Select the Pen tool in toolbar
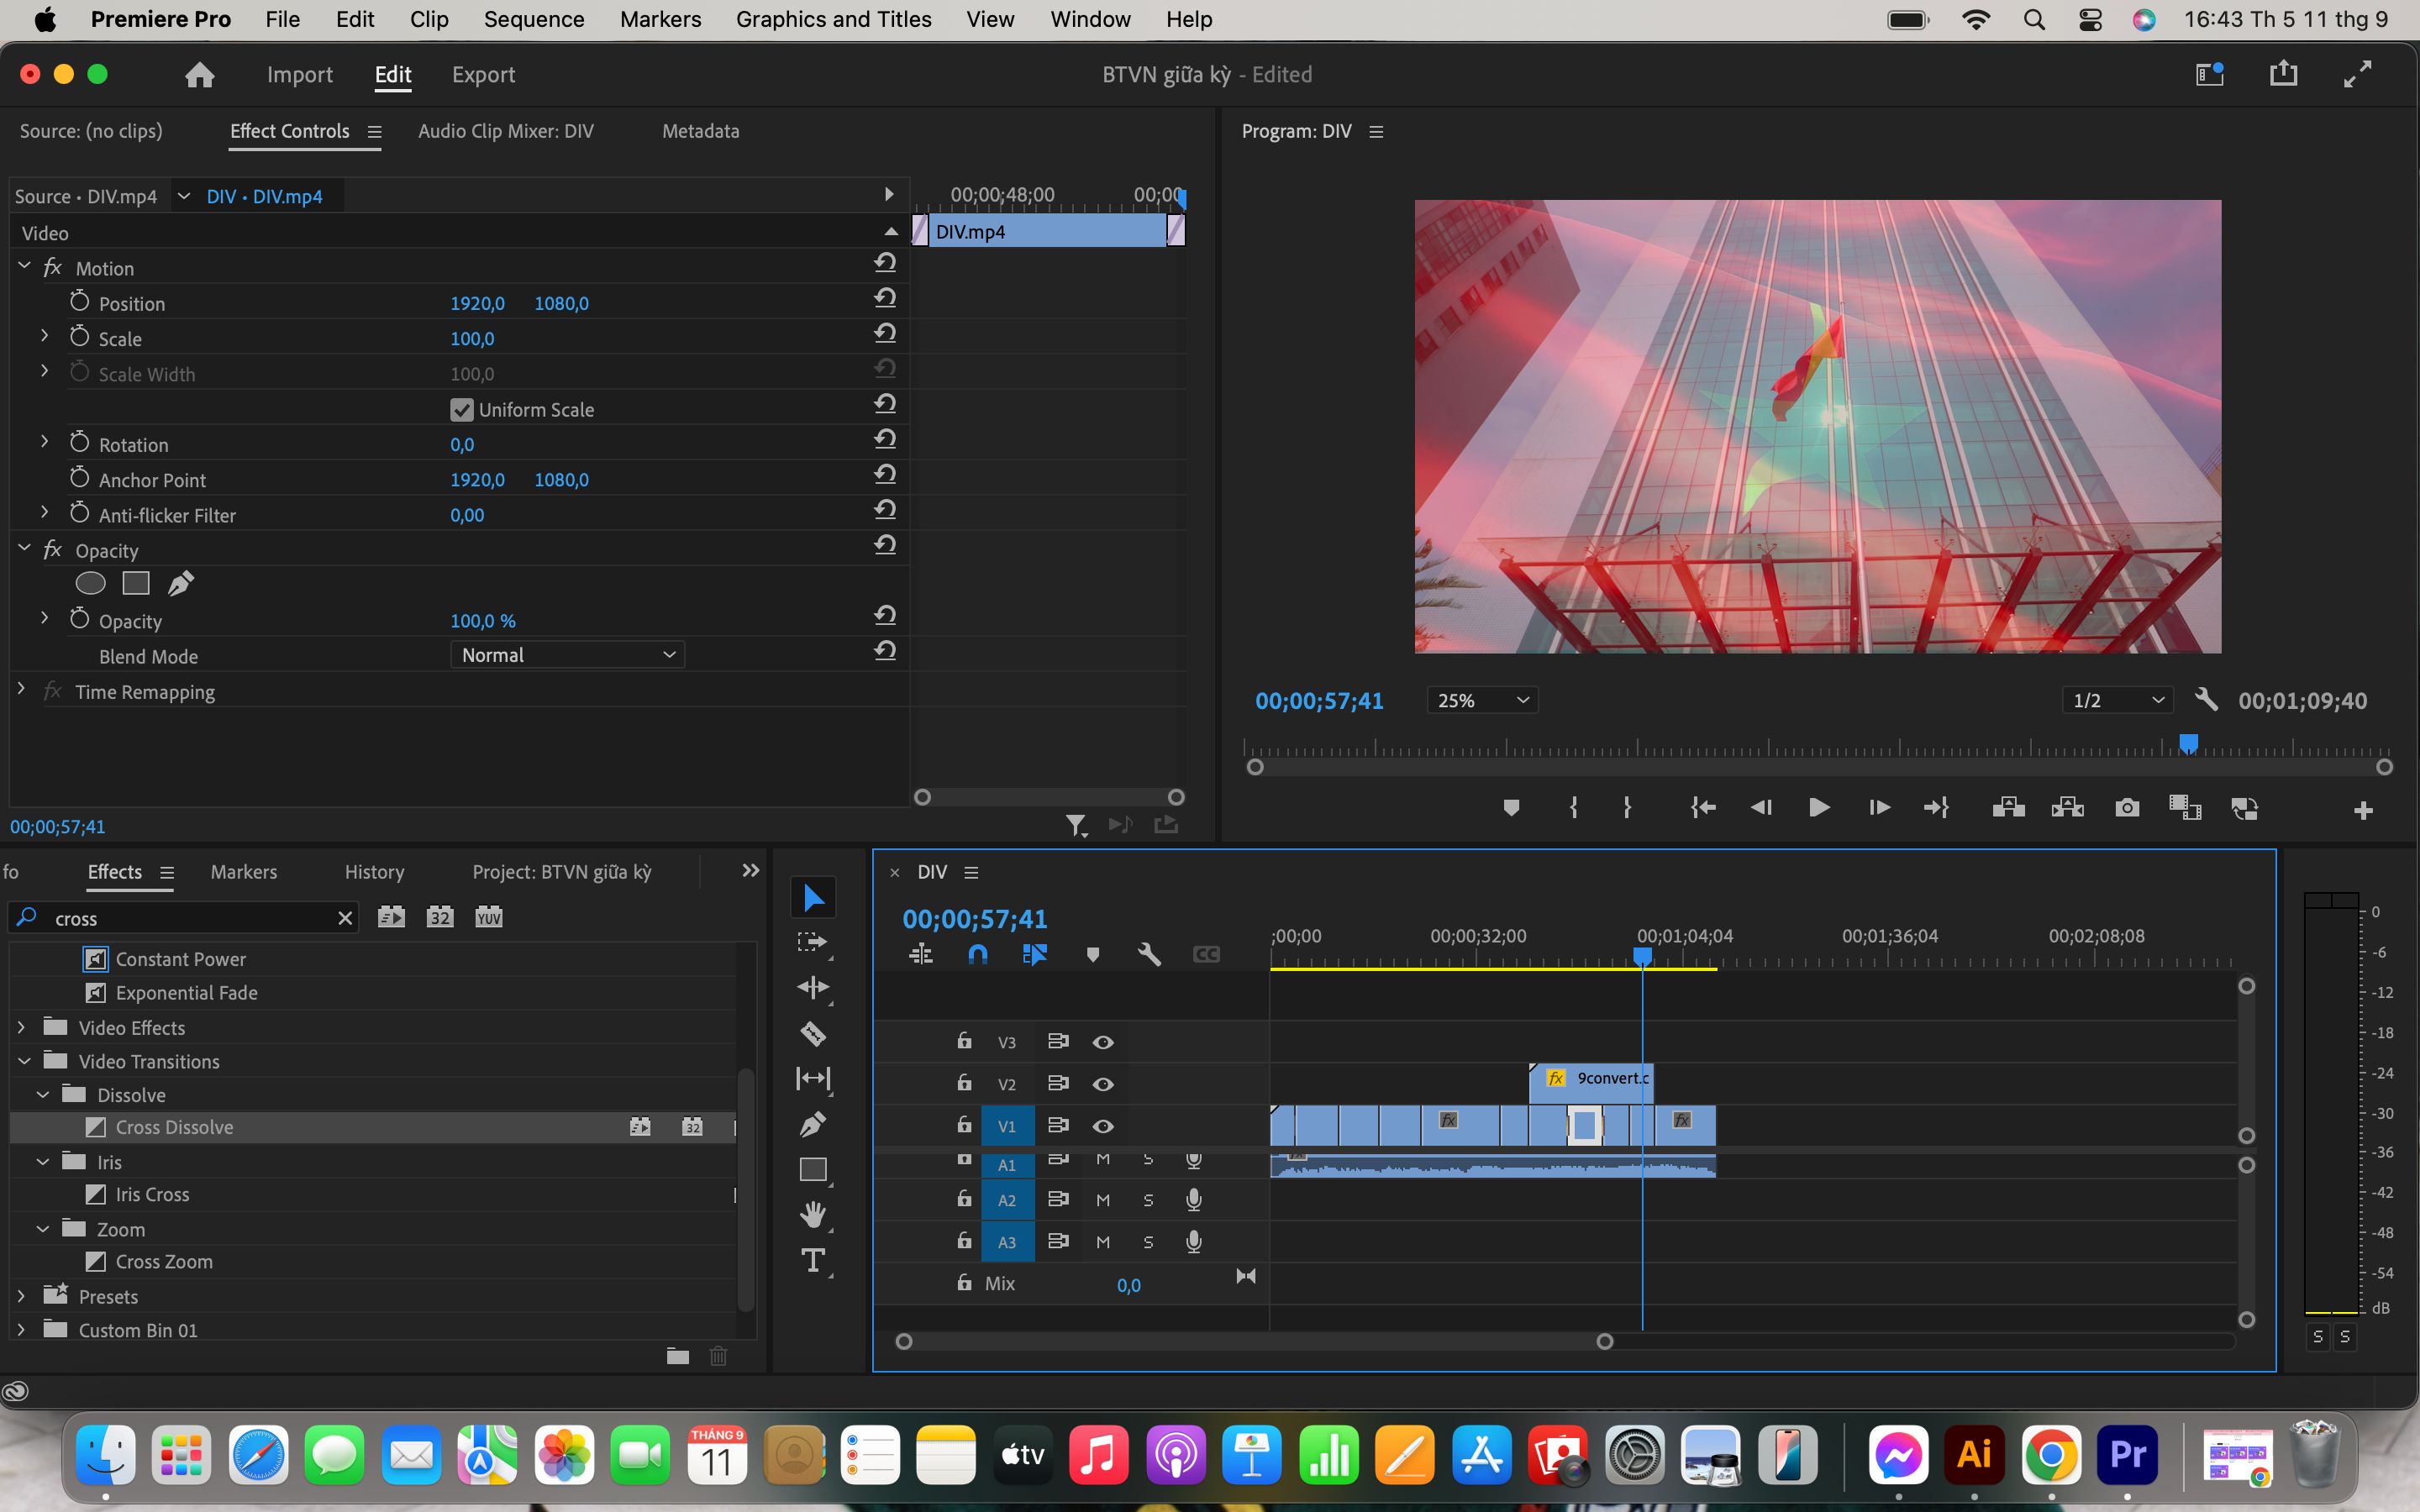The width and height of the screenshot is (2420, 1512). coord(813,1124)
